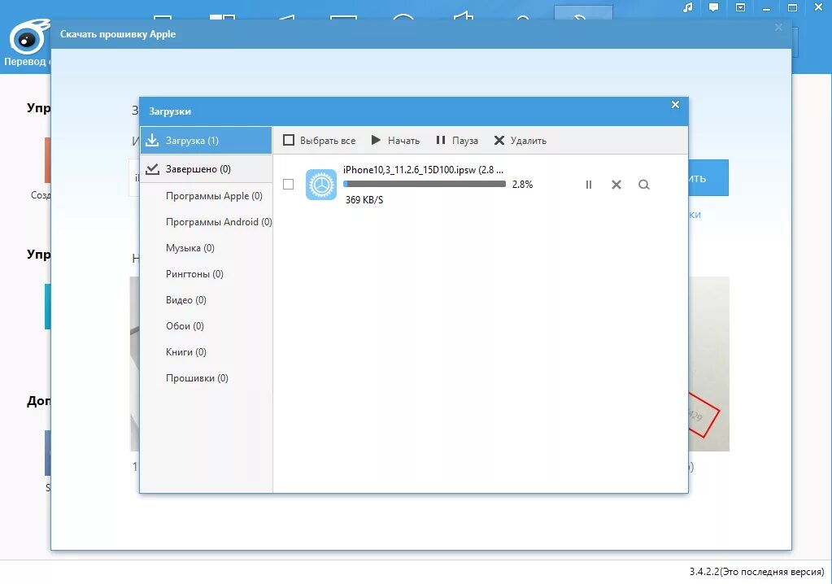This screenshot has height=584, width=832.
Task: Click Удалить in the downloads toolbar
Action: 520,141
